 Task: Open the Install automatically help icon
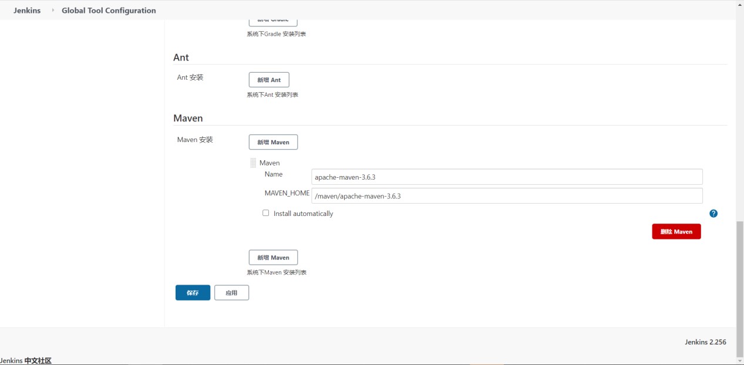pos(713,214)
